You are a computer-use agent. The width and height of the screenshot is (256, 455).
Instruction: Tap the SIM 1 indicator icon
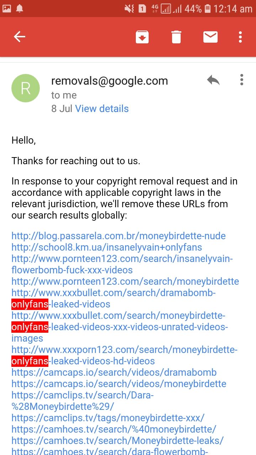[x=142, y=9]
